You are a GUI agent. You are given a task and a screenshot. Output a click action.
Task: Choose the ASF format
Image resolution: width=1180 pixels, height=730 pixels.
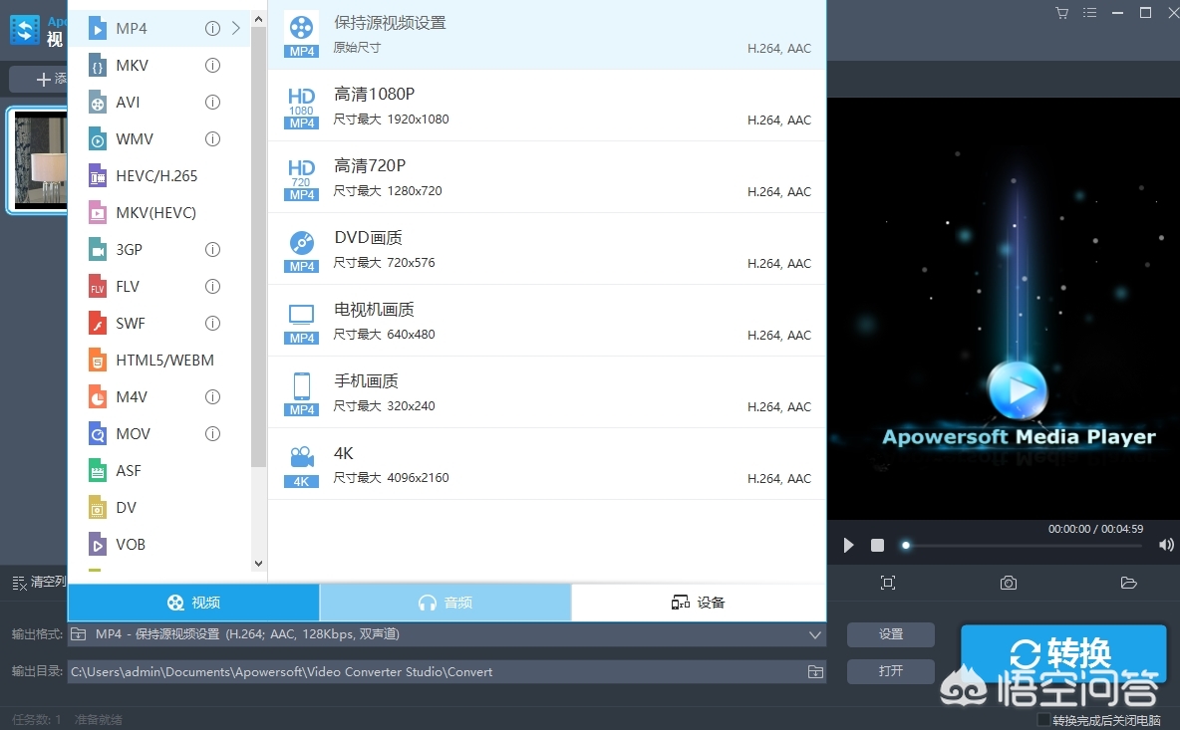pyautogui.click(x=158, y=471)
